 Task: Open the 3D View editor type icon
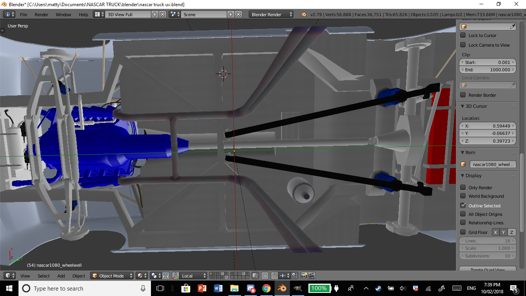(x=9, y=276)
